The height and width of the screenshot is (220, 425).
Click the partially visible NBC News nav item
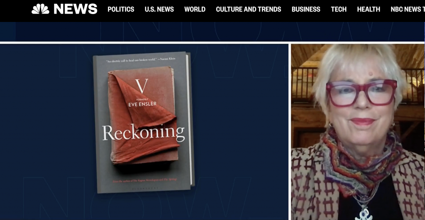408,9
